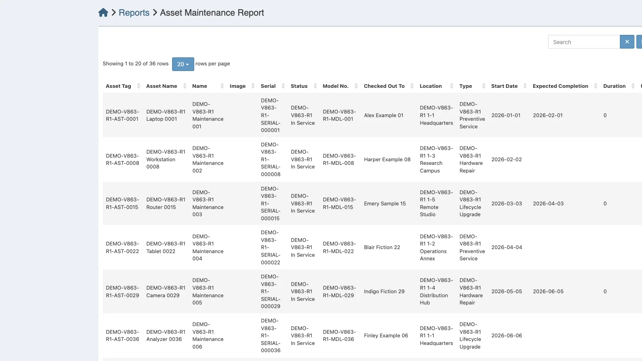
Task: Click asset name DEMO-V863-R1 Laptop 0001
Action: [166, 116]
